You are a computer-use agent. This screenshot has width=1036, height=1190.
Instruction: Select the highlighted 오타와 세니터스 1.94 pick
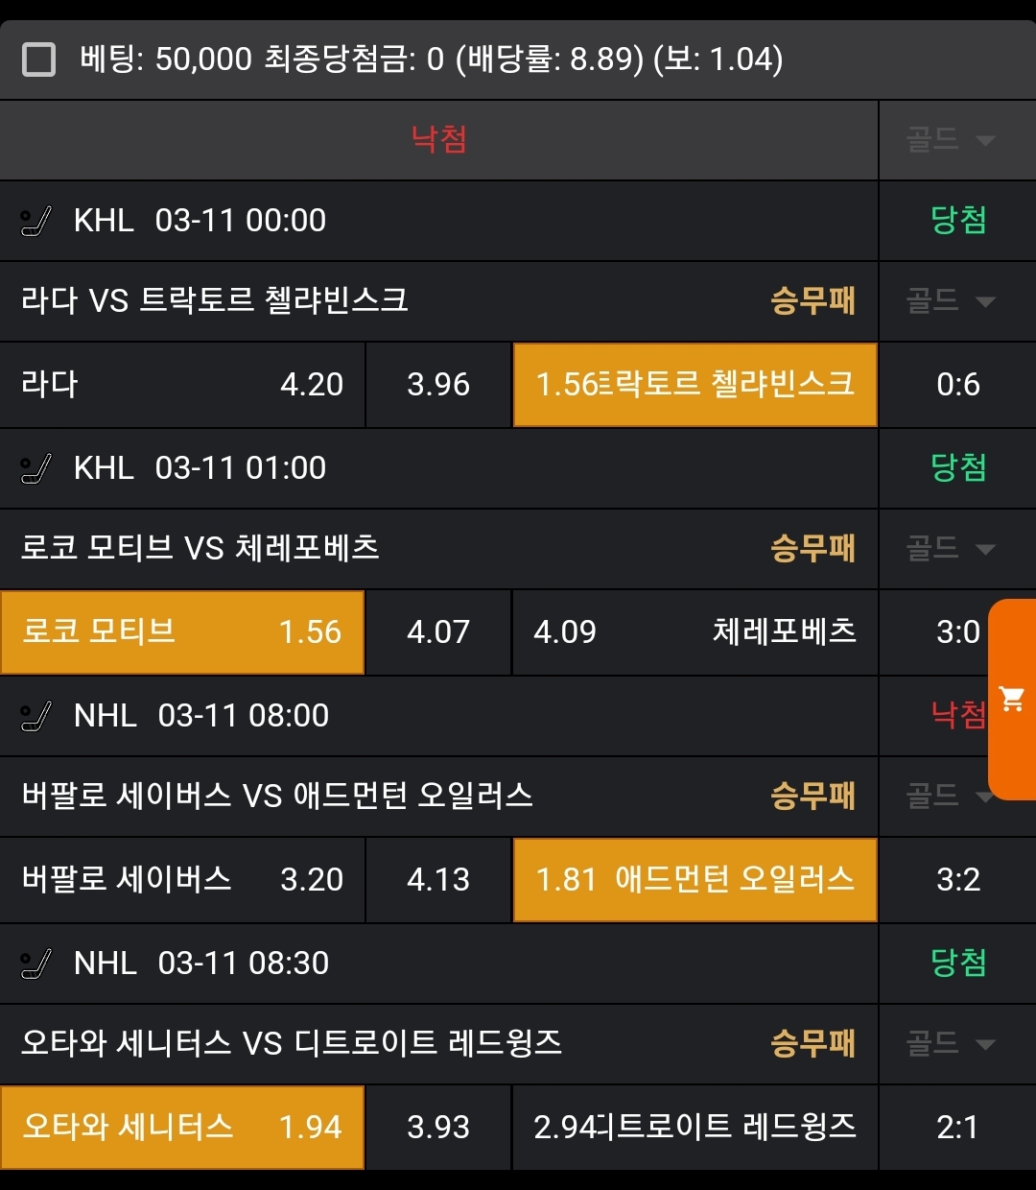pos(182,1128)
